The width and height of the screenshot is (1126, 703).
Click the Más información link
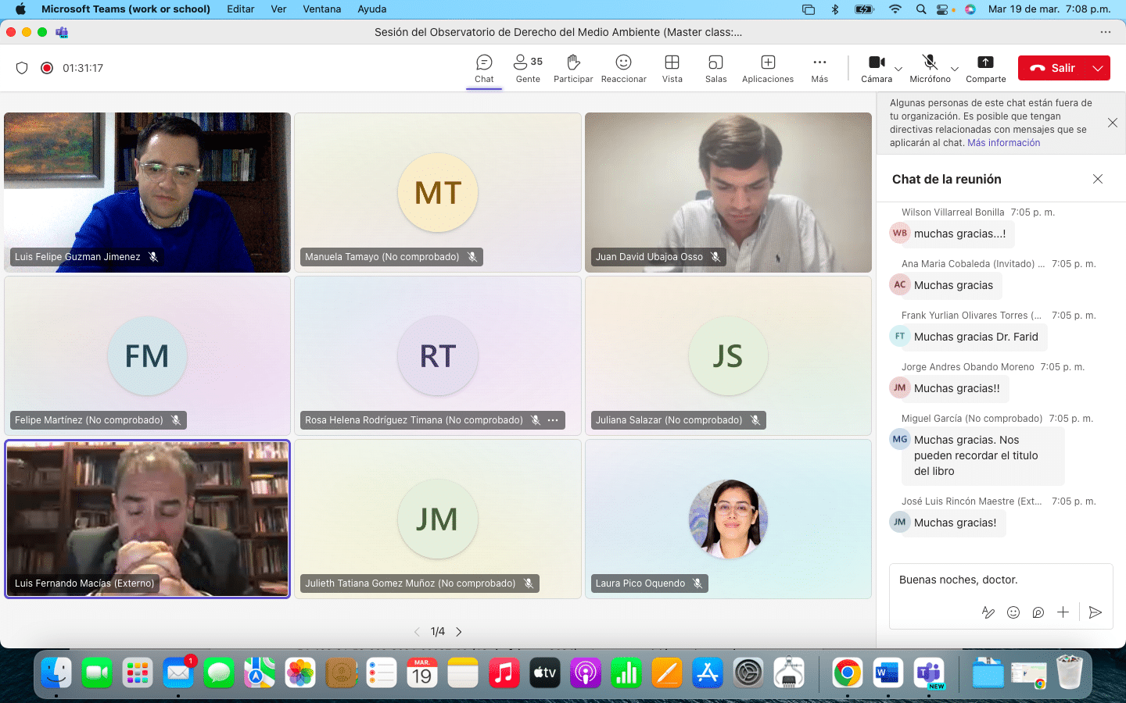1003,143
